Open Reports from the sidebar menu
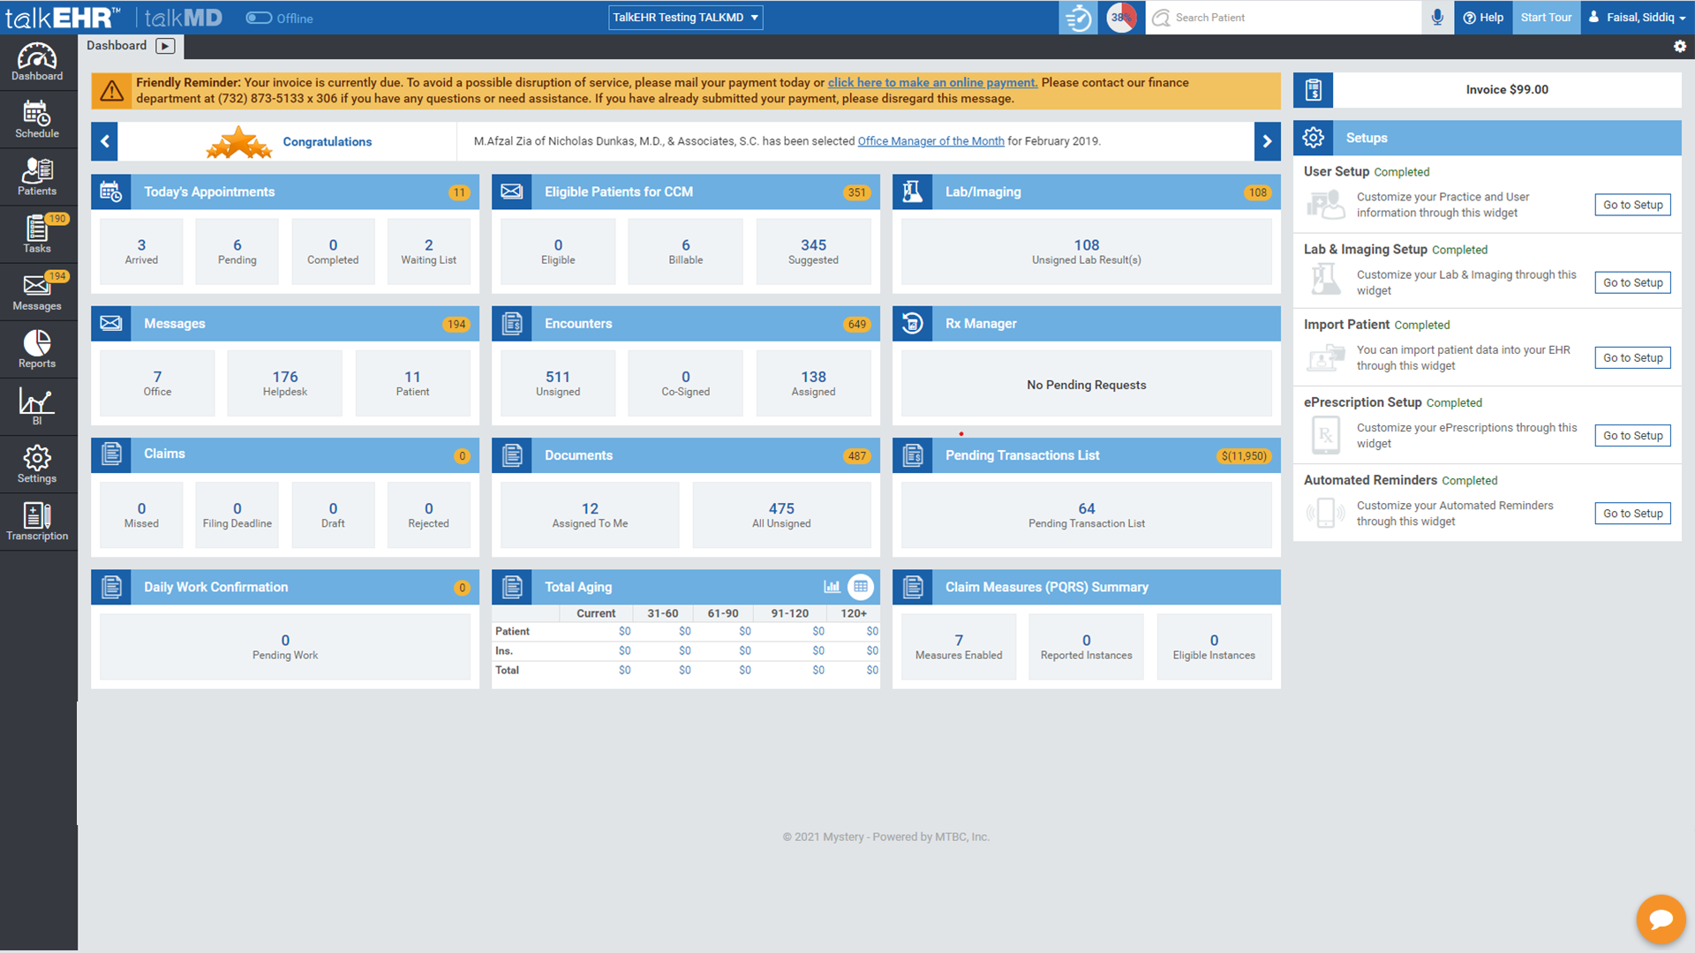This screenshot has width=1695, height=953. click(x=37, y=349)
